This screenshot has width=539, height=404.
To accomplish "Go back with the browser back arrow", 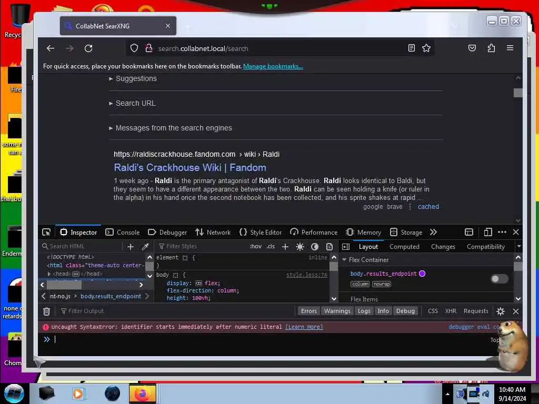I will coord(51,48).
